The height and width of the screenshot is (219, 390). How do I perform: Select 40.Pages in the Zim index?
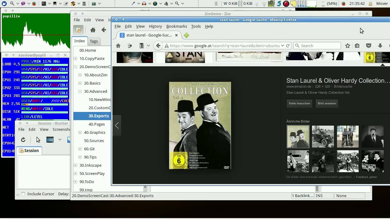point(97,124)
